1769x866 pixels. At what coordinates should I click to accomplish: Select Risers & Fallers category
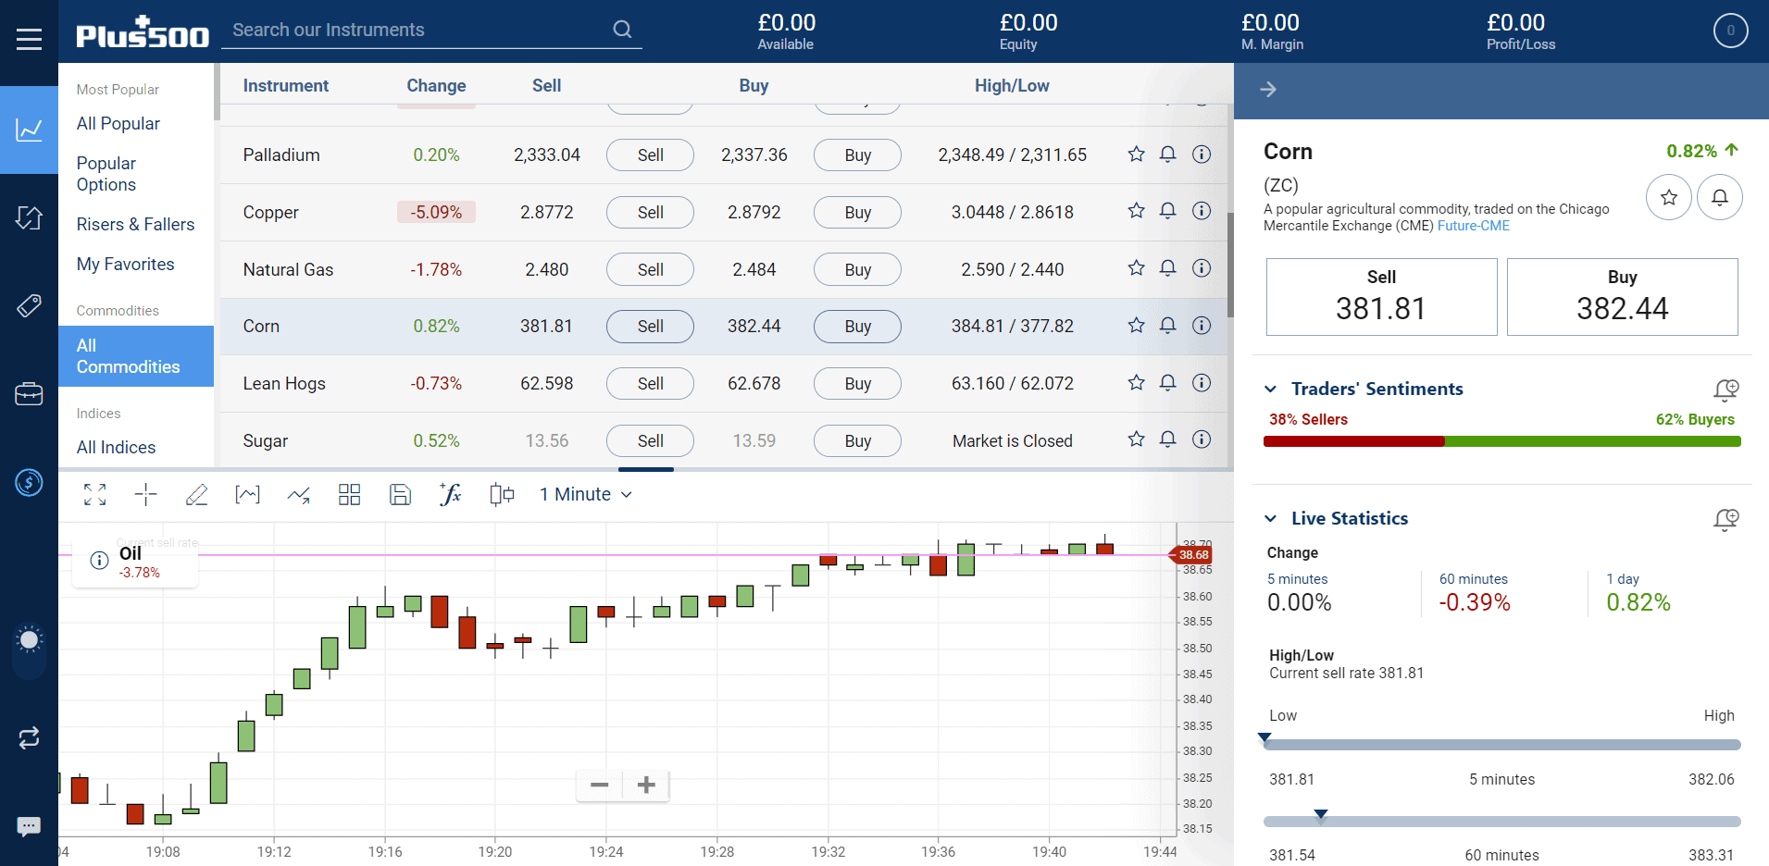coord(135,225)
